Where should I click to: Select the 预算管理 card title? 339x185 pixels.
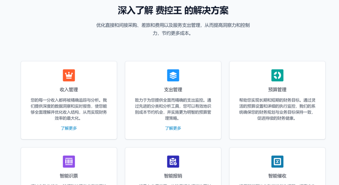click(277, 90)
